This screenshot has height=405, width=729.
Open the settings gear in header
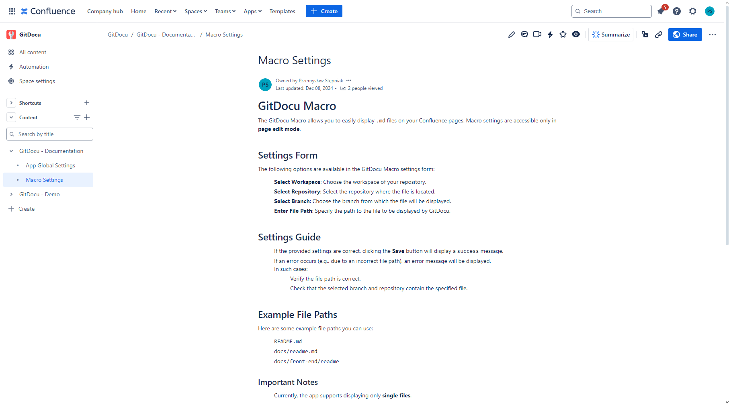click(x=693, y=11)
